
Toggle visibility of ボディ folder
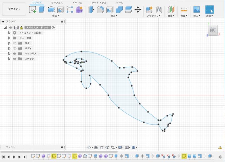pyautogui.click(x=15, y=48)
